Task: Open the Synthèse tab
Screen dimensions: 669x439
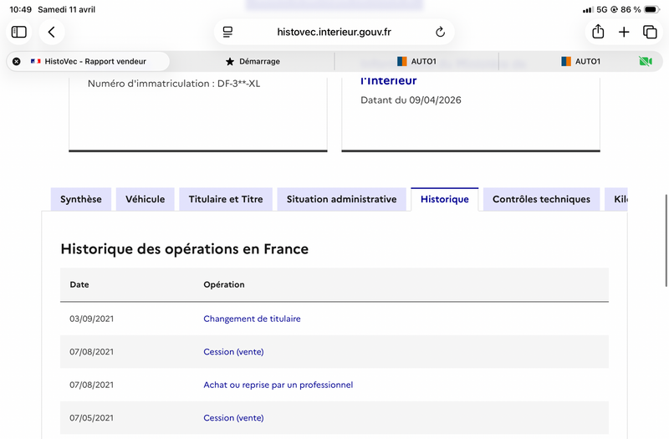Action: [81, 199]
